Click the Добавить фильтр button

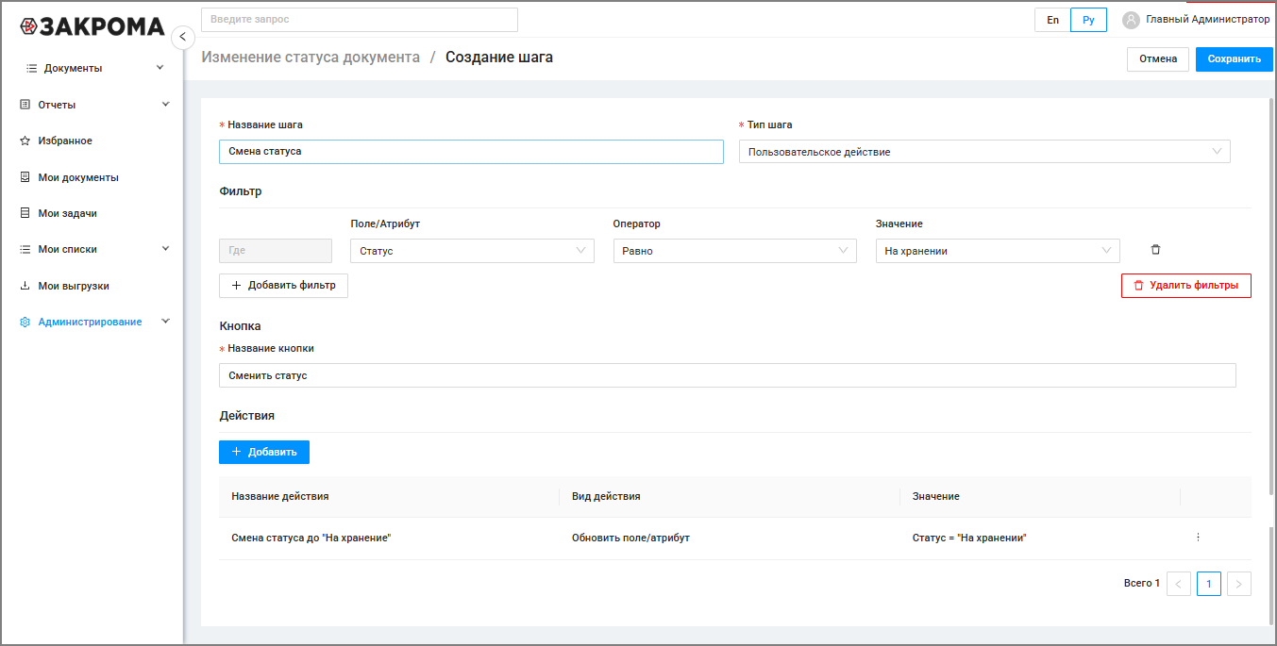(x=283, y=286)
